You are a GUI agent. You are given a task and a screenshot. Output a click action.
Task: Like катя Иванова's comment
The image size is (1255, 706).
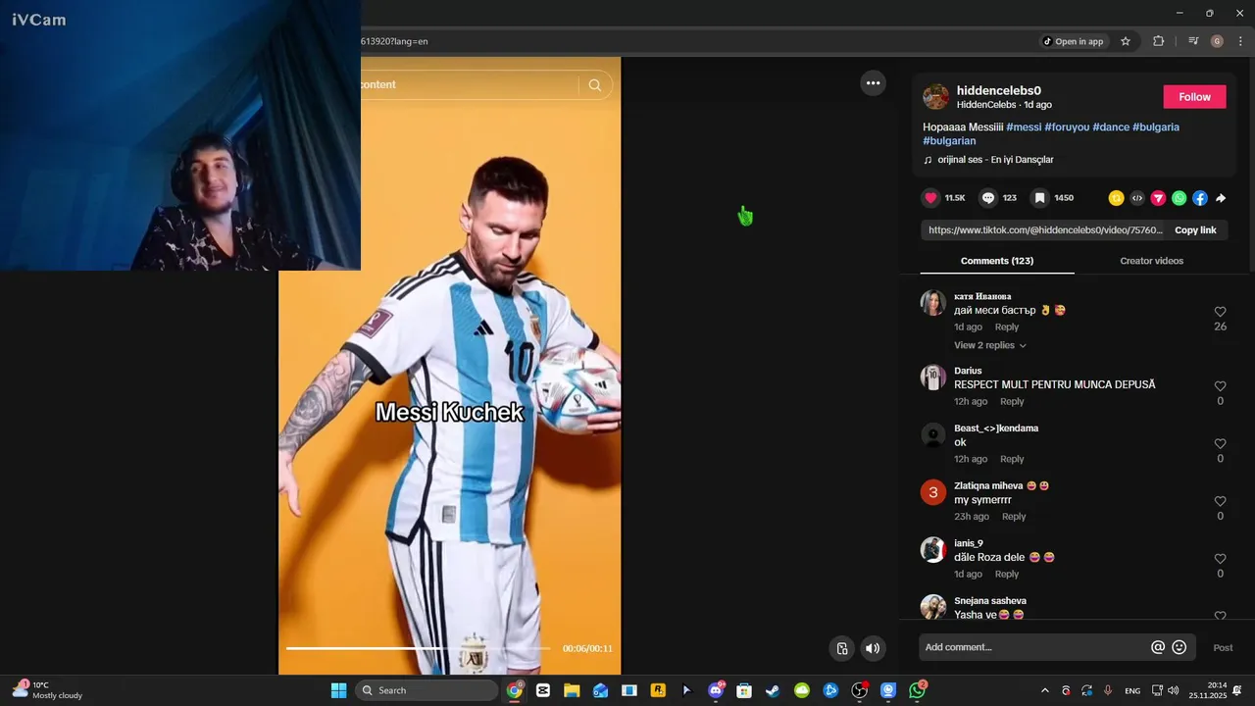(1220, 312)
